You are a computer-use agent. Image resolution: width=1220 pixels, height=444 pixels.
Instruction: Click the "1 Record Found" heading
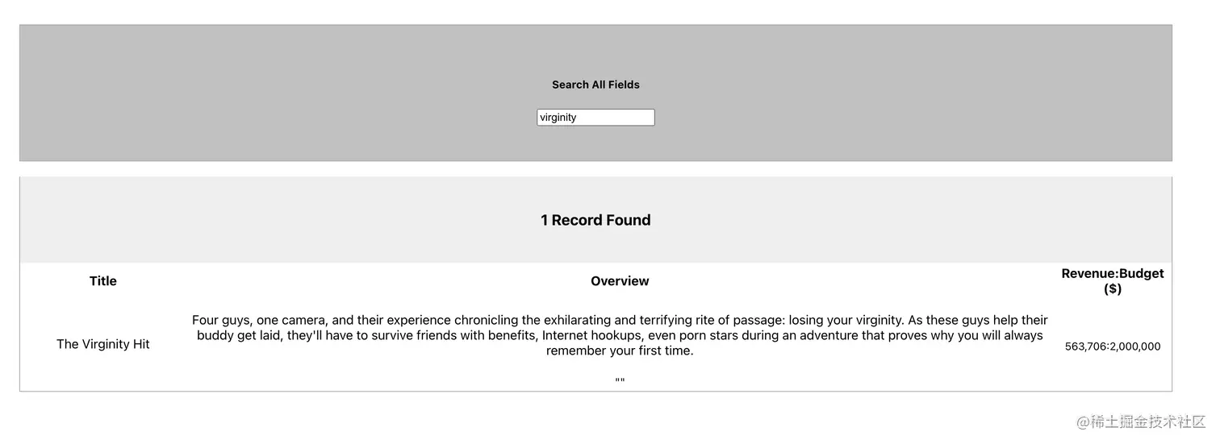click(x=595, y=220)
